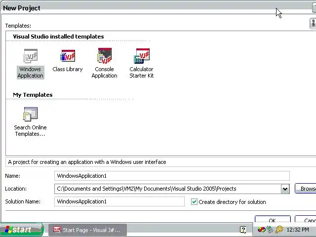Open the Search Online Templates icon
316x237 pixels.
click(x=30, y=114)
